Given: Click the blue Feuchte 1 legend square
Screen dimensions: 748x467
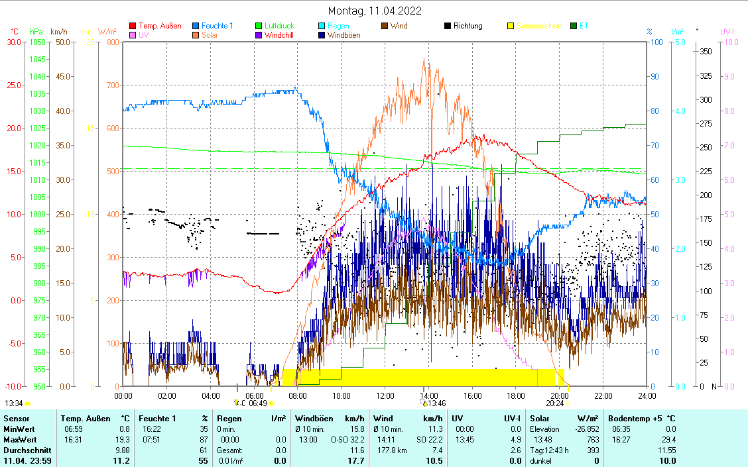Looking at the screenshot, I should click(x=196, y=26).
